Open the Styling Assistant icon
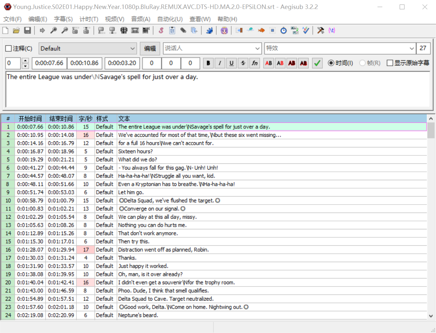436x333 pixels. point(250,31)
